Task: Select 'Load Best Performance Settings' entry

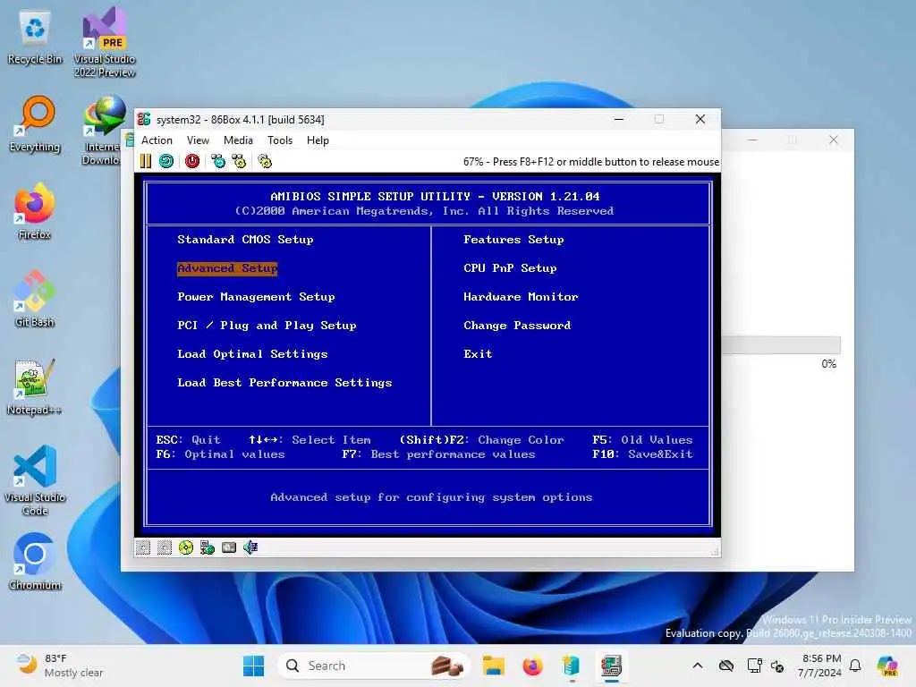Action: (x=284, y=383)
